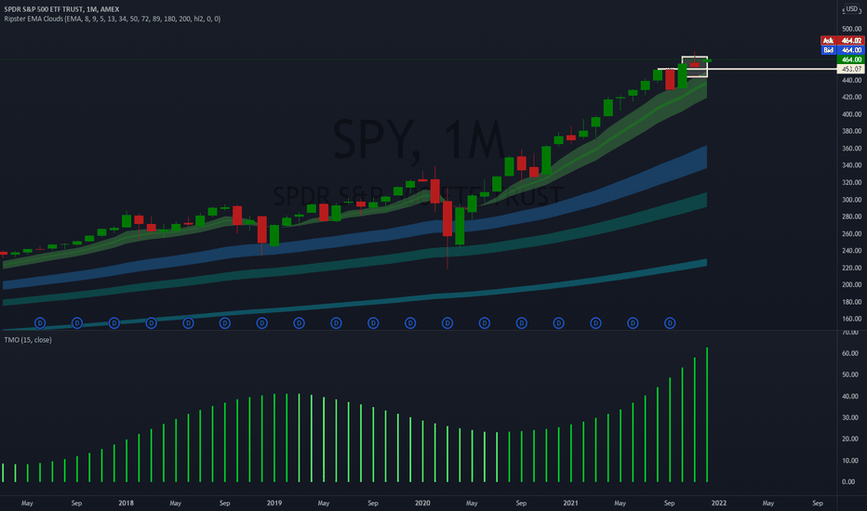Image resolution: width=867 pixels, height=511 pixels.
Task: Open the June 2021 dividend D marker
Action: point(633,322)
